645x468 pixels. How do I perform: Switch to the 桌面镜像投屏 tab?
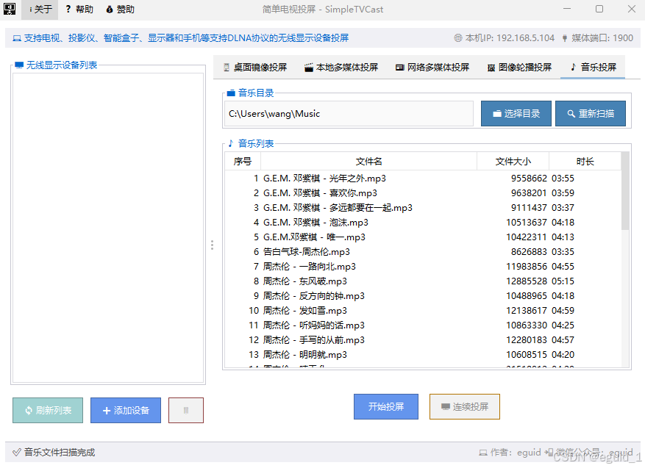255,68
